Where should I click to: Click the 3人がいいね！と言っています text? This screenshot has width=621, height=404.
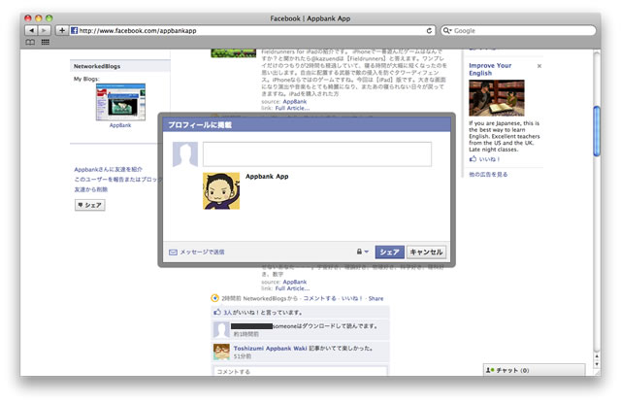(263, 313)
